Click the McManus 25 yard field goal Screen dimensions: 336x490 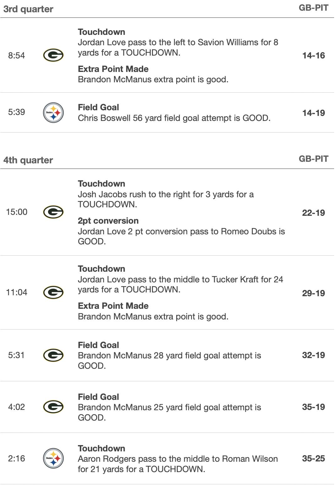(x=169, y=412)
